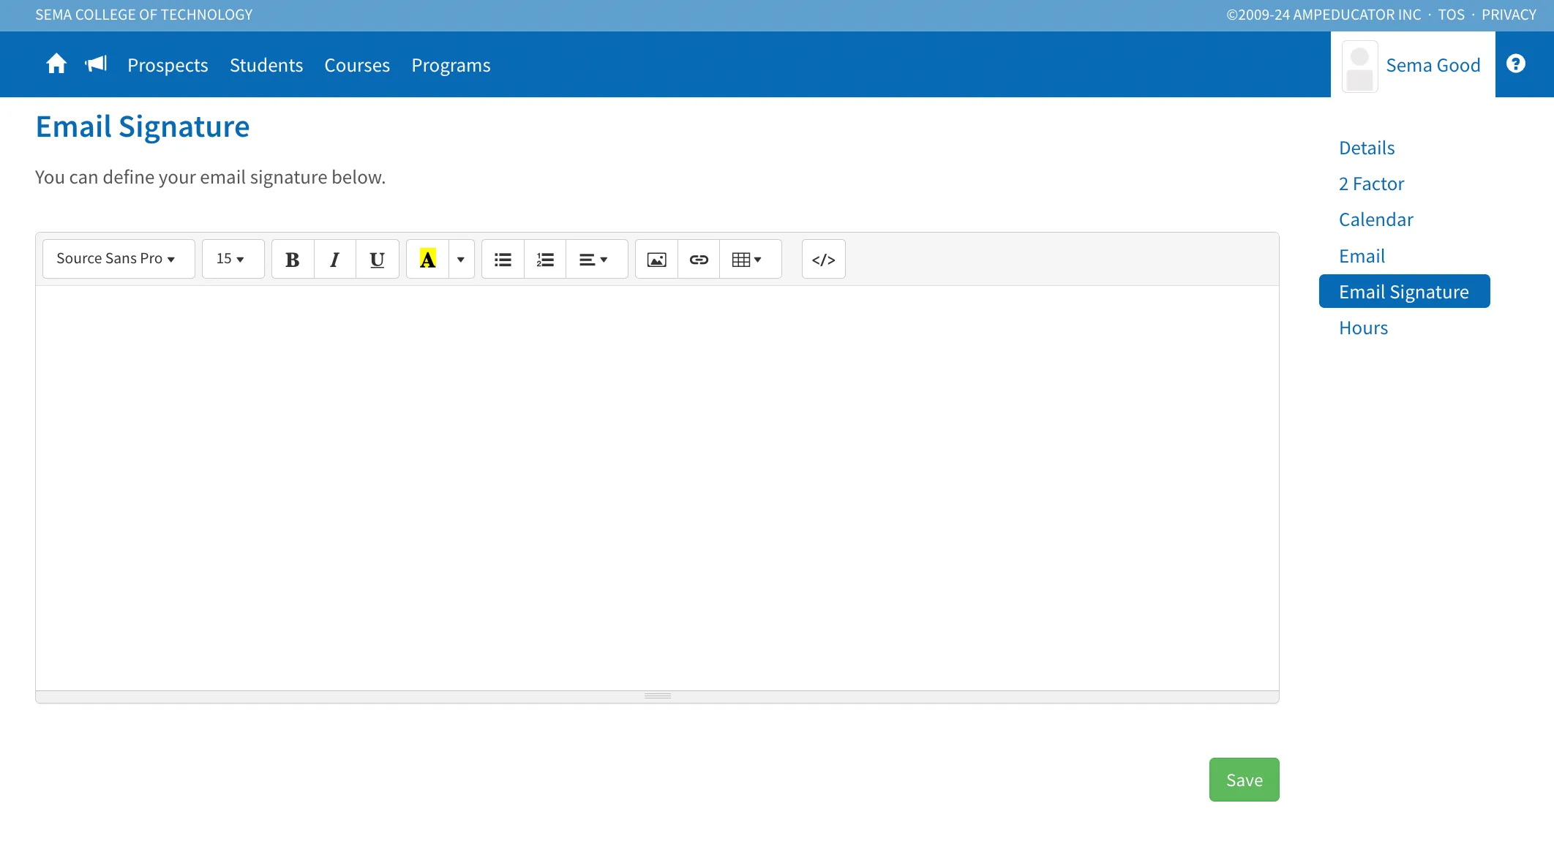The image size is (1554, 844).
Task: Click the Sema College of Technology header text
Action: click(x=144, y=15)
